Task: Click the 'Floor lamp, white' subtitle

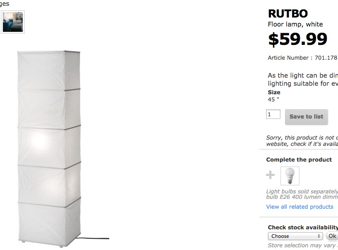Action: [x=295, y=24]
